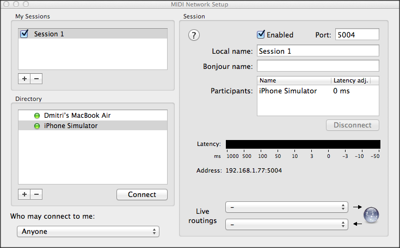
Task: Click green status dot of Dmitri's MacBook Air
Action: tap(37, 116)
